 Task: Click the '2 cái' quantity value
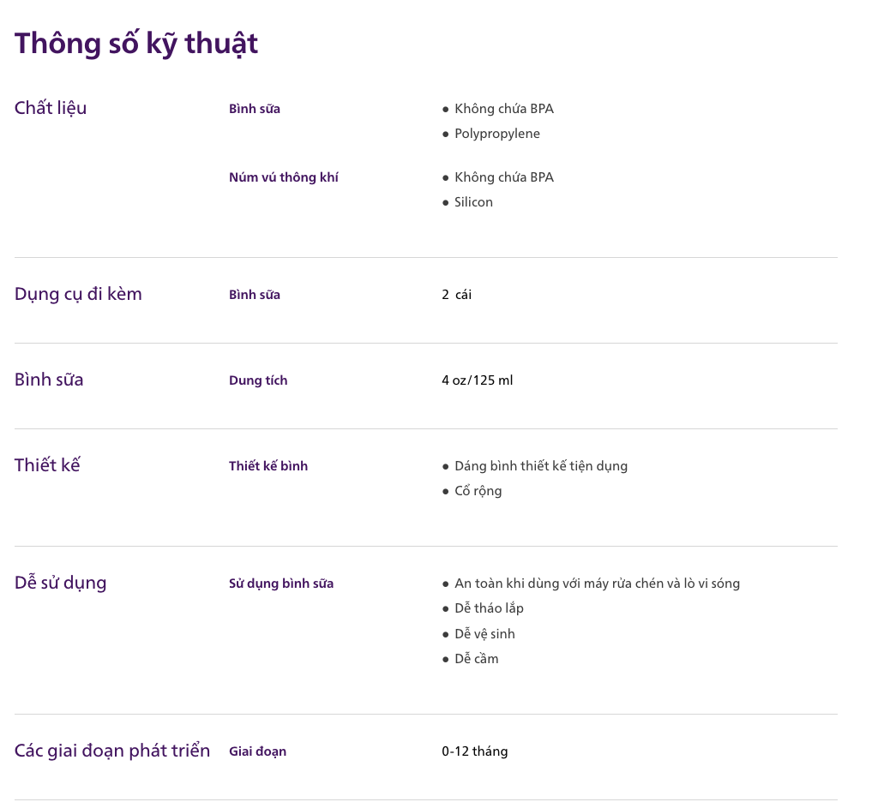pos(456,295)
